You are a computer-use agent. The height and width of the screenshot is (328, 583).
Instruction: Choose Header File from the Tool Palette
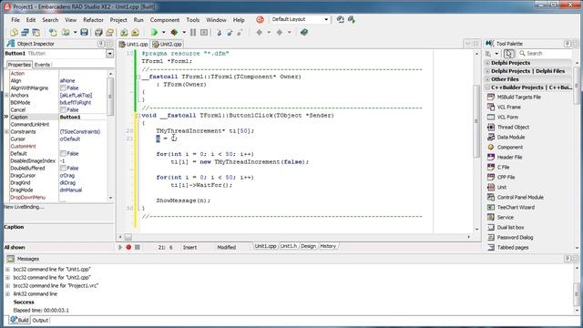[509, 158]
